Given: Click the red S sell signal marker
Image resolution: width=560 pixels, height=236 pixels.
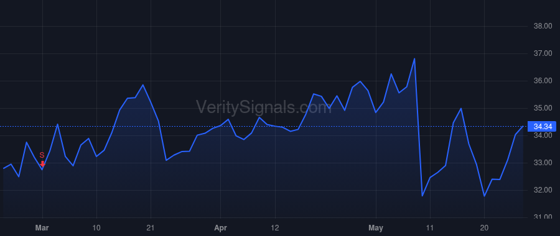Looking at the screenshot, I should (x=42, y=160).
